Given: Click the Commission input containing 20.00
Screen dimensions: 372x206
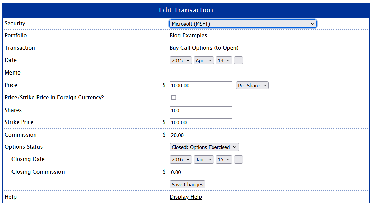Looking at the screenshot, I should click(x=201, y=135).
